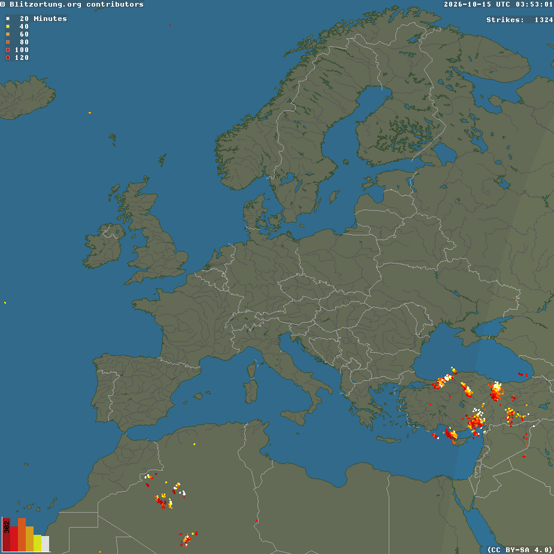Screen dimensions: 554x554
Task: Select the tallest orange histogram bar
Action: (x=22, y=535)
